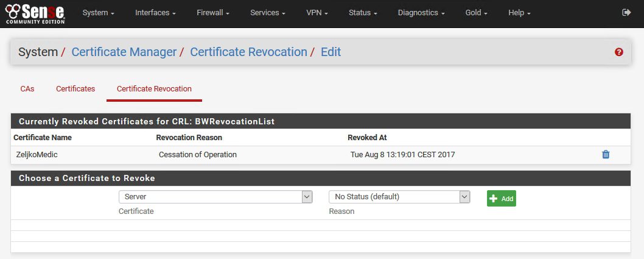Open the Status menu
The image size is (644, 259).
363,13
